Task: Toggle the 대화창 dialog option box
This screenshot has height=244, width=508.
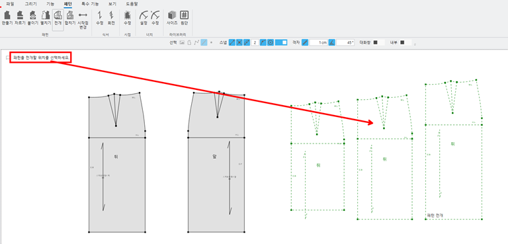Action: pos(376,42)
